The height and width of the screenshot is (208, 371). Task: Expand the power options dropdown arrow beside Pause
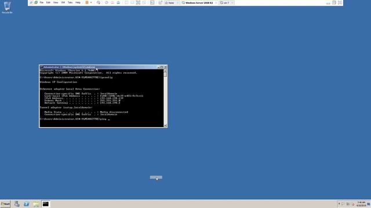(91, 2)
